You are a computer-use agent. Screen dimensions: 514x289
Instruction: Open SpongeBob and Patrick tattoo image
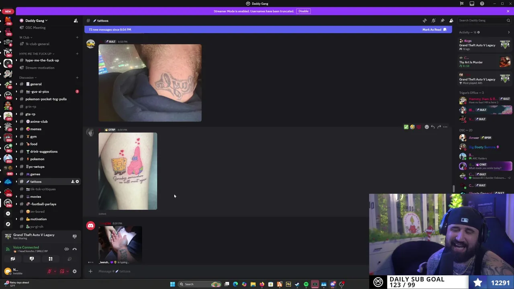[128, 171]
